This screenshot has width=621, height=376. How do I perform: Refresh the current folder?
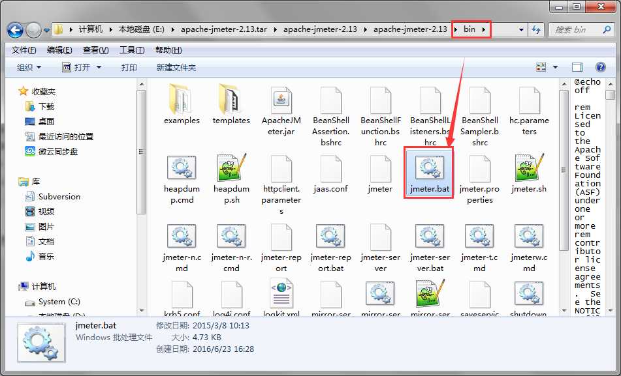tap(536, 30)
